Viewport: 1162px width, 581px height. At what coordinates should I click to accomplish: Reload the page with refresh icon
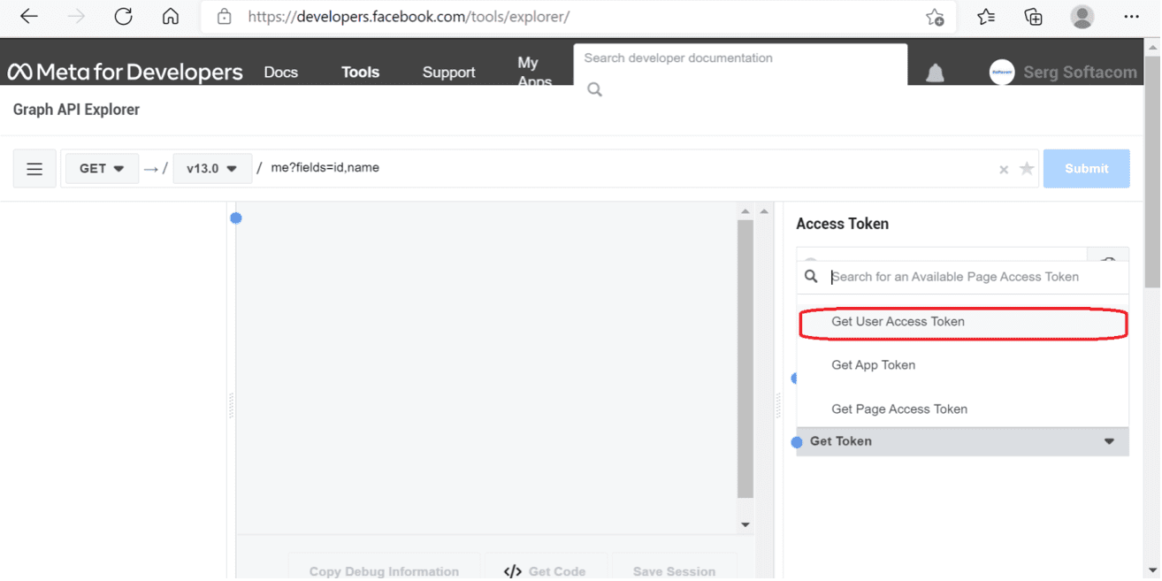point(124,16)
